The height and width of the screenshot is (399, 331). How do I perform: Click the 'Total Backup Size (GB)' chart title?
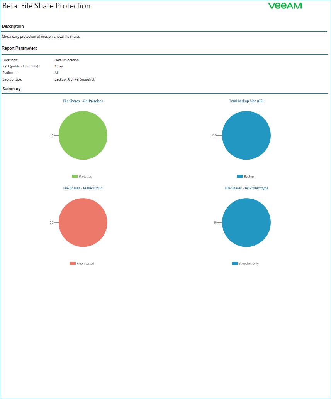[246, 101]
